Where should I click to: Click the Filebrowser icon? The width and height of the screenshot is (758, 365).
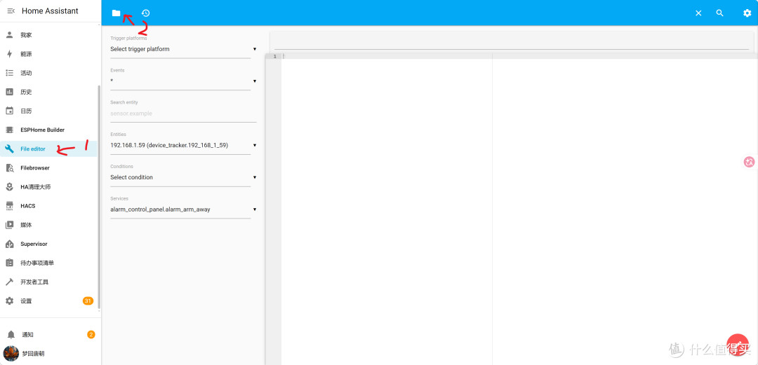[x=9, y=167]
